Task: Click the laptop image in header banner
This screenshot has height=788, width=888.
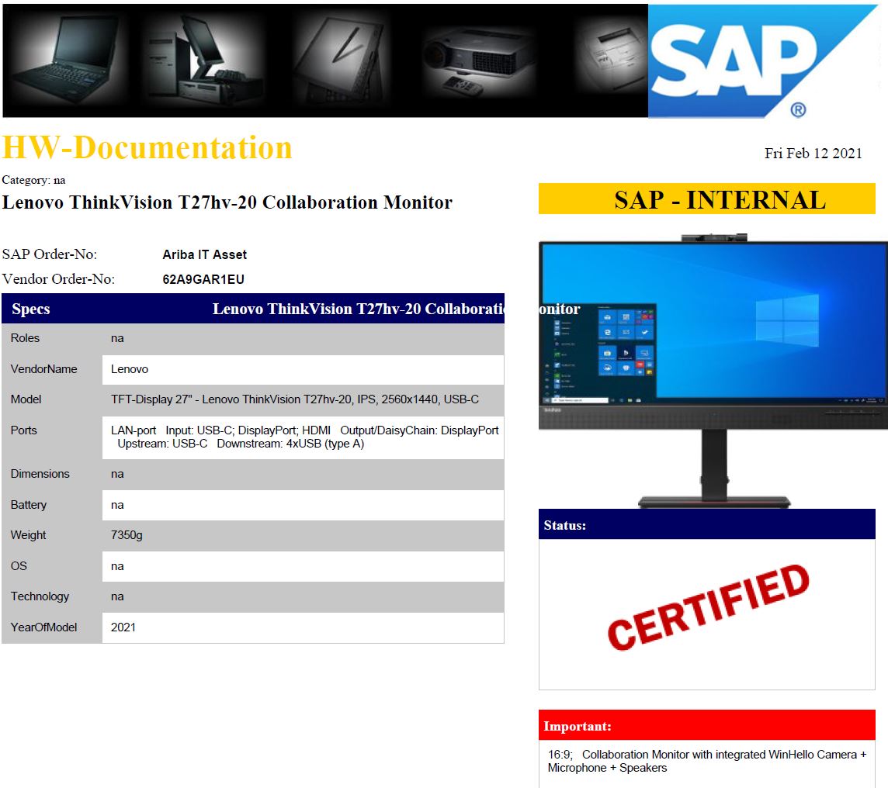Action: coord(67,59)
